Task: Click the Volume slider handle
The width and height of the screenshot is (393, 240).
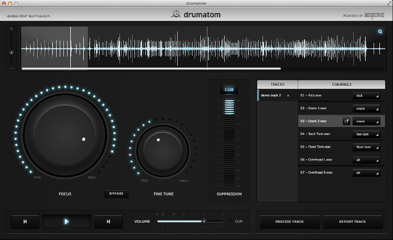Action: 204,221
